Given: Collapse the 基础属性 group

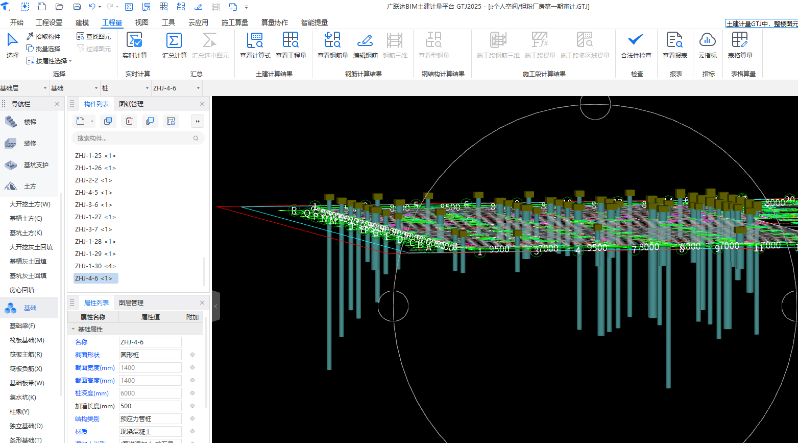Looking at the screenshot, I should point(73,330).
